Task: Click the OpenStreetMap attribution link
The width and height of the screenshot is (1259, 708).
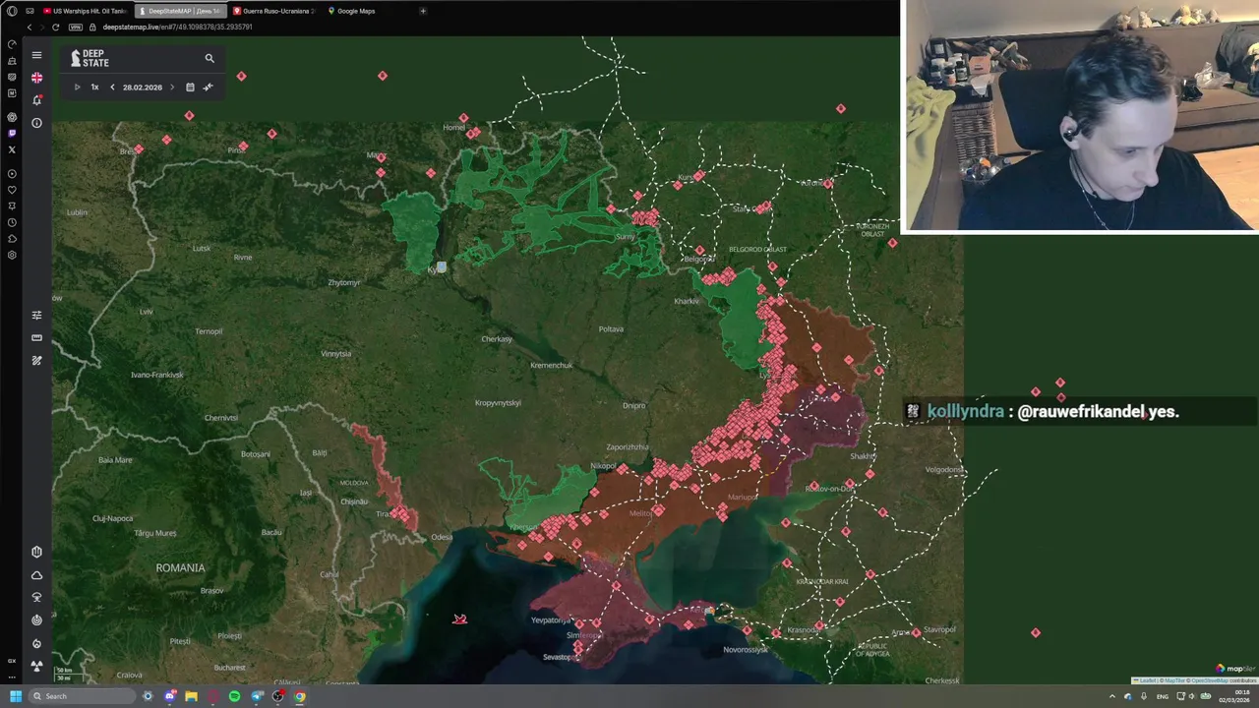Action: click(1210, 680)
